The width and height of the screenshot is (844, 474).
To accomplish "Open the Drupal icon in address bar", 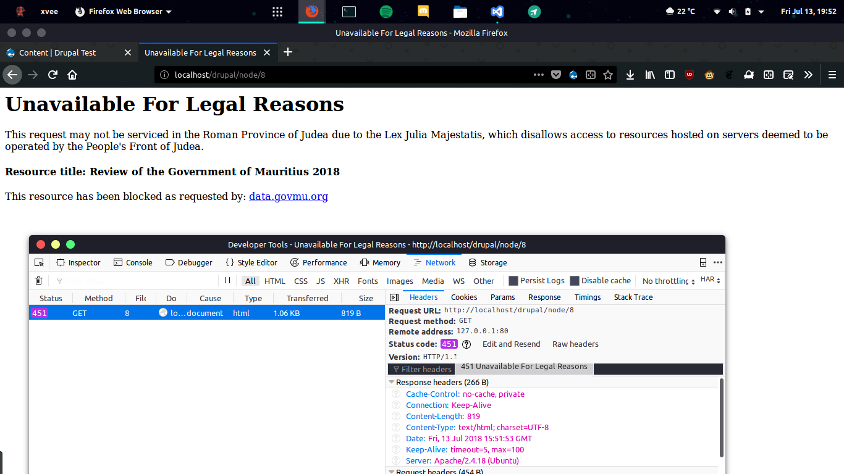I will coord(573,75).
